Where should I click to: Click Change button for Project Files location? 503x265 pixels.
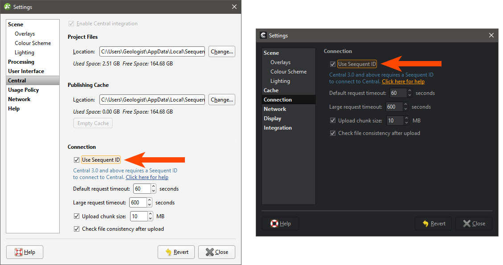[x=221, y=52]
